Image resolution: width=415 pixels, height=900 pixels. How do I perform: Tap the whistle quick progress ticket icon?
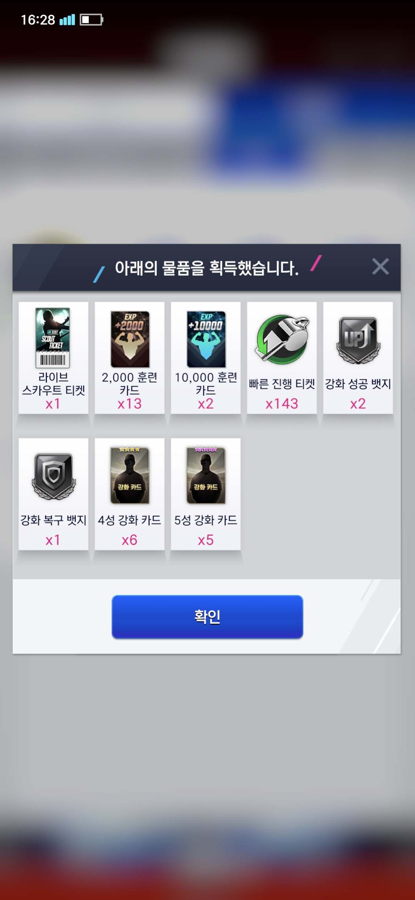[x=282, y=338]
